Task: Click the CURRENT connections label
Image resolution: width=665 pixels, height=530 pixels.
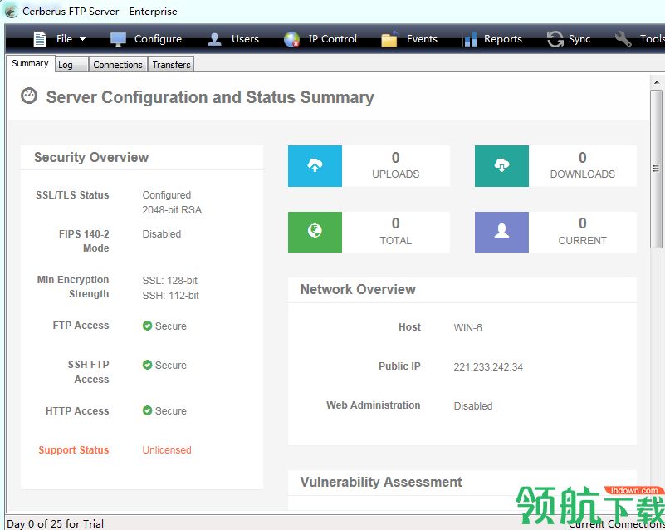Action: click(582, 241)
